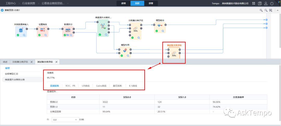Screen dimensions: 281x126
Task: View results of 模型利用 via magnifier
Action: 128,56
